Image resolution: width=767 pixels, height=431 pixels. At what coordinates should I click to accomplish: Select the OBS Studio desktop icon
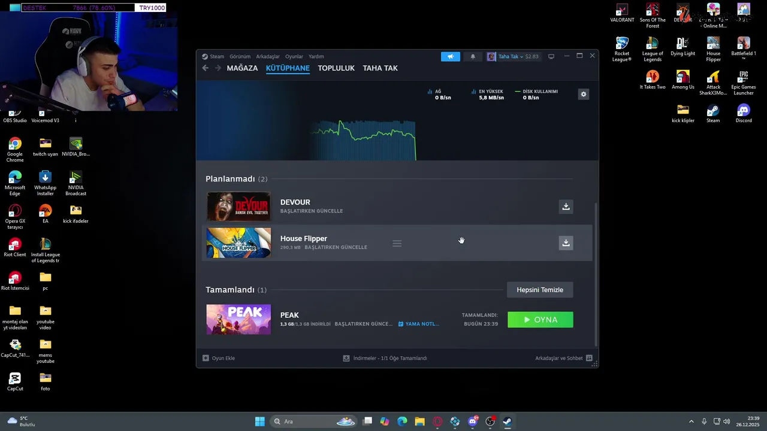15,117
